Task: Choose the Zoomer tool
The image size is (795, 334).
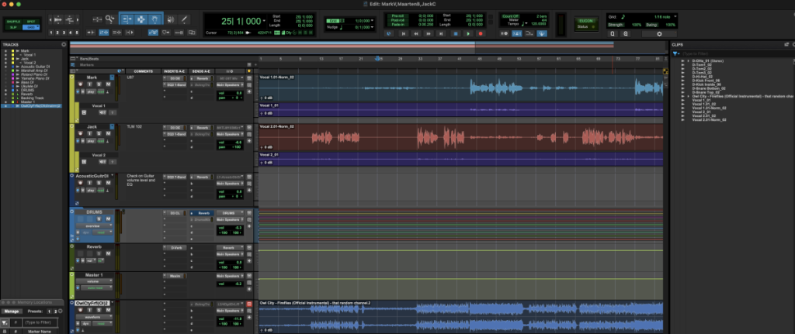Action: point(110,18)
